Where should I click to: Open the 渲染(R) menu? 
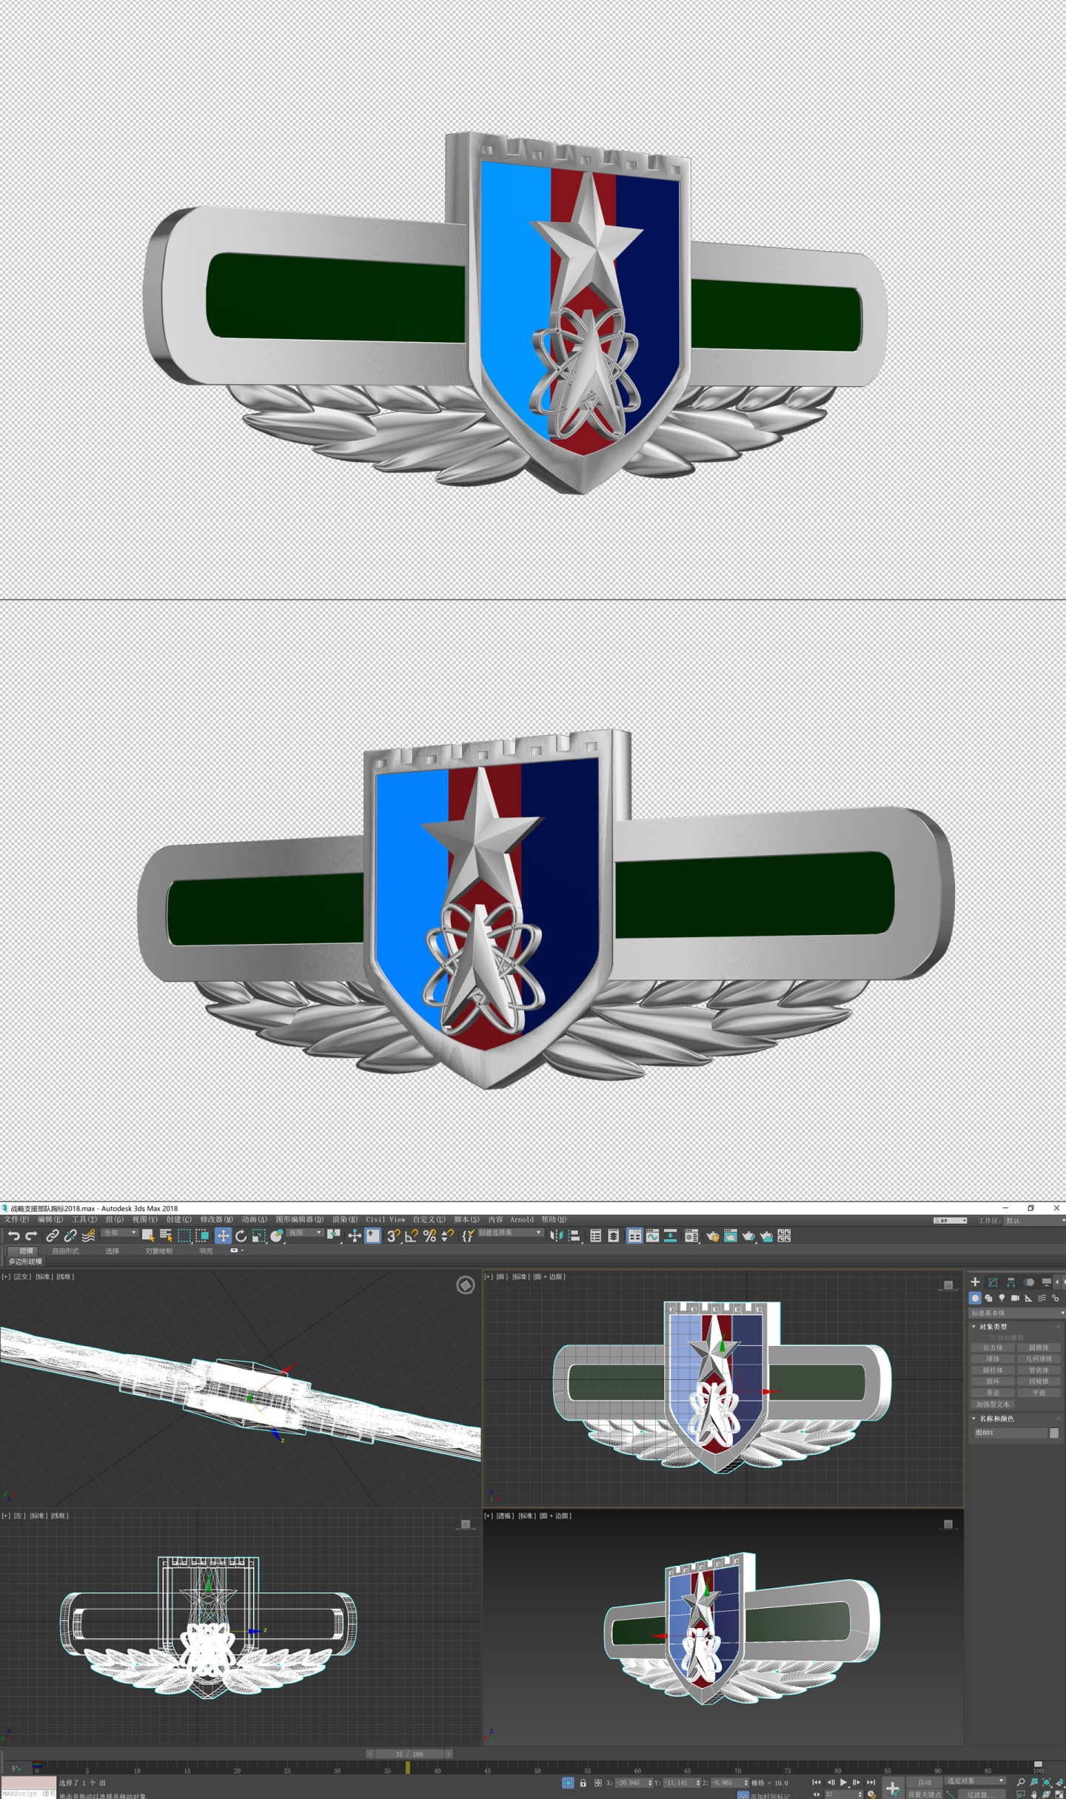(x=344, y=1219)
